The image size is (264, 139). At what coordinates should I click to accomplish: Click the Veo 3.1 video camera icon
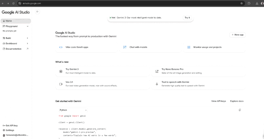tap(61, 84)
